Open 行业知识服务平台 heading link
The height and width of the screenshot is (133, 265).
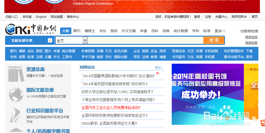pyautogui.click(x=45, y=111)
